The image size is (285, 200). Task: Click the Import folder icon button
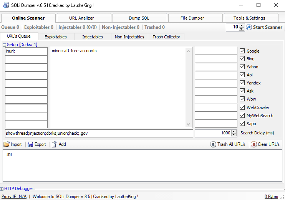[13, 144]
